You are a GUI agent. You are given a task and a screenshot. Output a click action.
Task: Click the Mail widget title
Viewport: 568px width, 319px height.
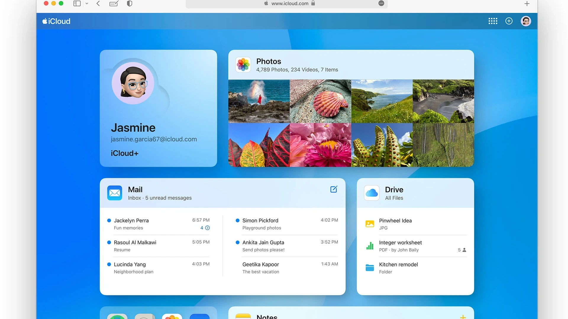click(135, 189)
